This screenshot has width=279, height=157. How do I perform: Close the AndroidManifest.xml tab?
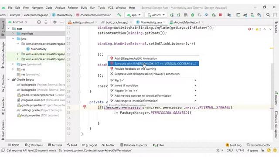[x=203, y=22]
